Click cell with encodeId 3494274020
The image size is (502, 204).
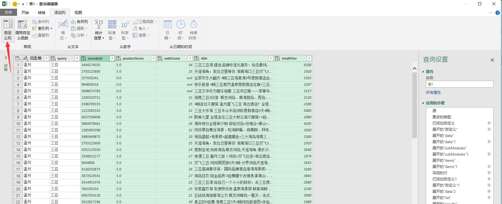point(98,65)
